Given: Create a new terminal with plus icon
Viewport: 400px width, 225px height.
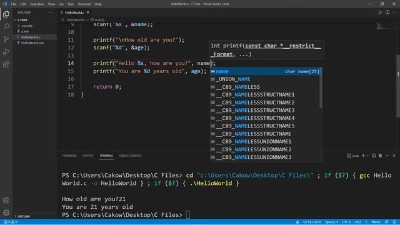Looking at the screenshot, I should (x=363, y=156).
